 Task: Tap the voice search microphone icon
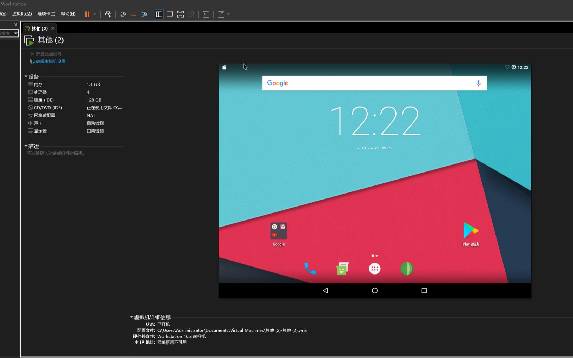tap(478, 83)
